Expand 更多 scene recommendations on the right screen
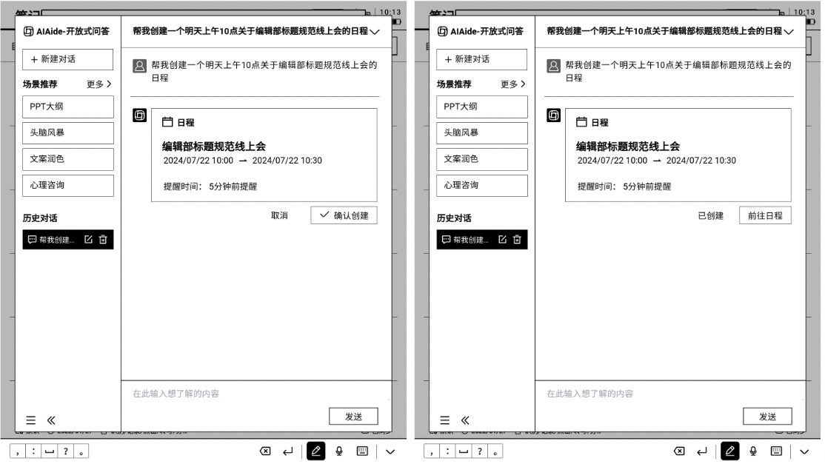 (x=513, y=84)
